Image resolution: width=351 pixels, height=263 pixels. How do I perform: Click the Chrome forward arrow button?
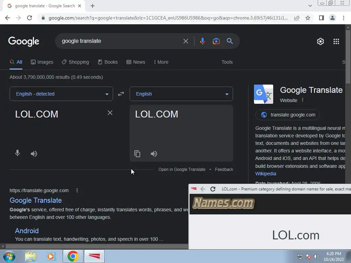tap(19, 18)
